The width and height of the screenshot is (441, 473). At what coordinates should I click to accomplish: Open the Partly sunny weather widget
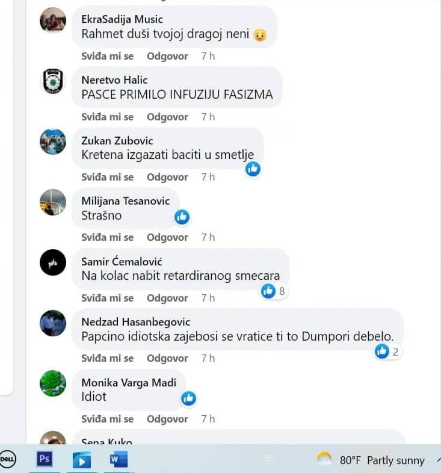coord(371,460)
